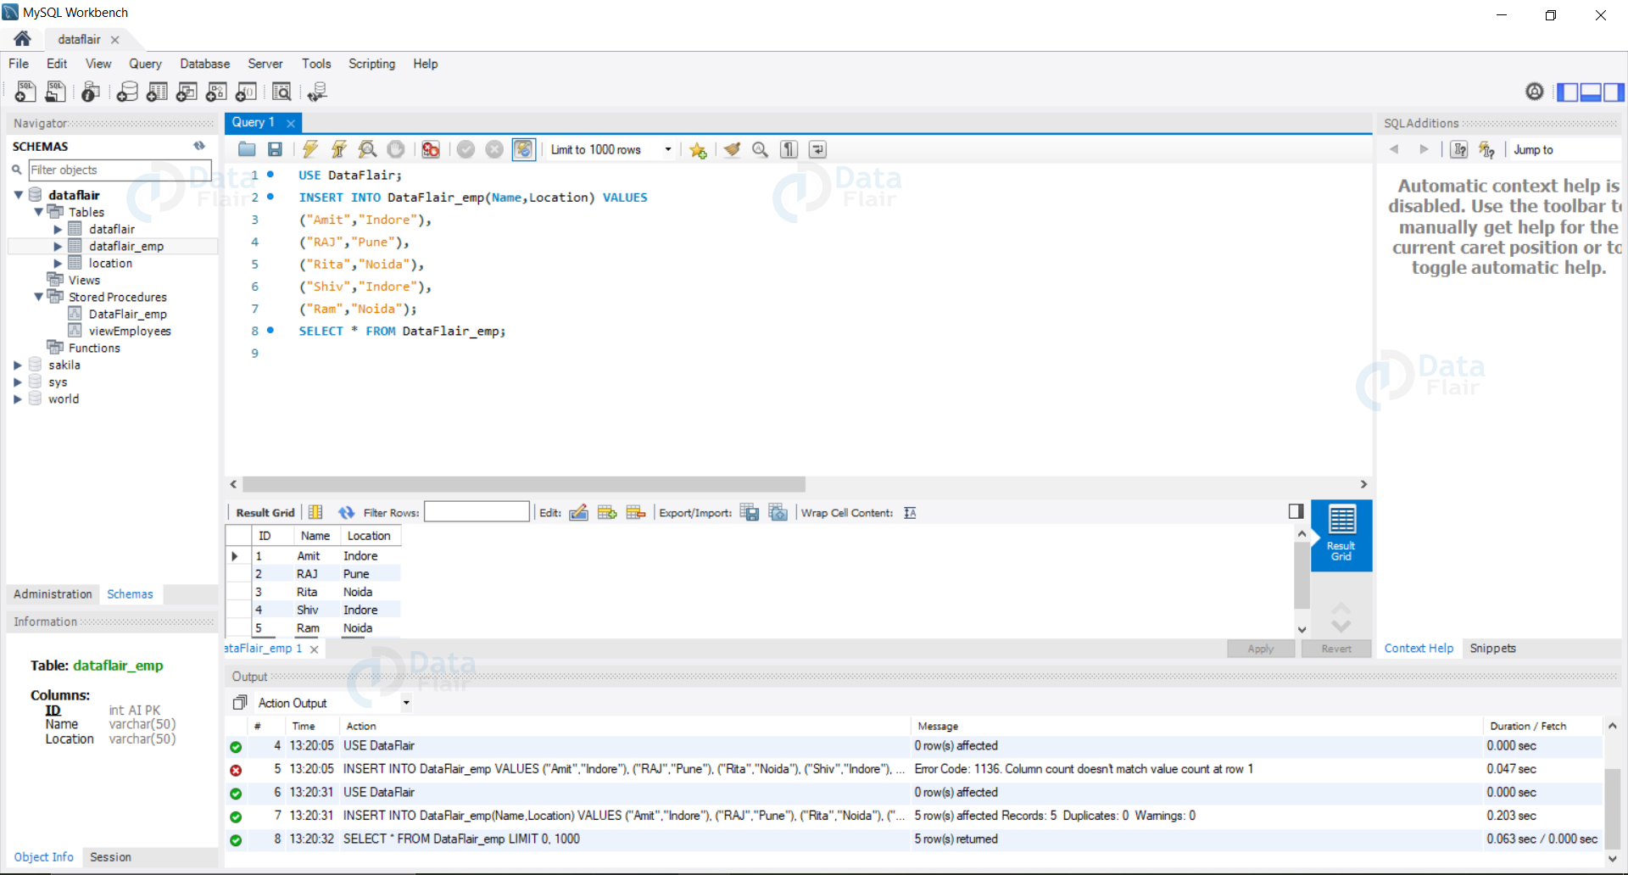Execute query with the lightning bolt icon

pos(310,149)
